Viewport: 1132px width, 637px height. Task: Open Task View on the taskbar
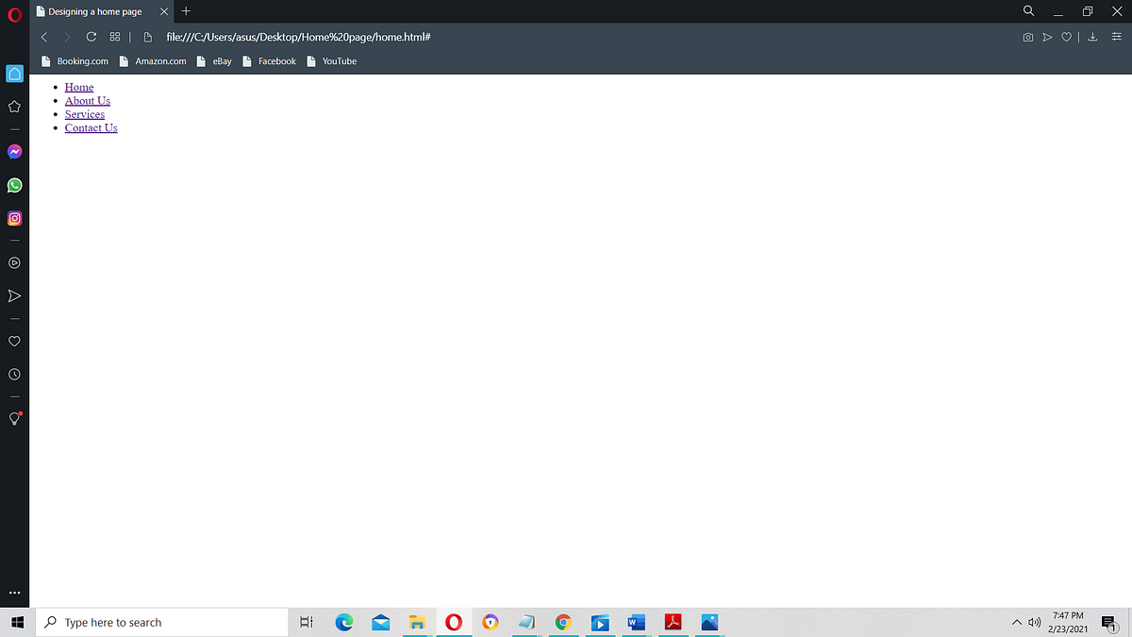306,622
